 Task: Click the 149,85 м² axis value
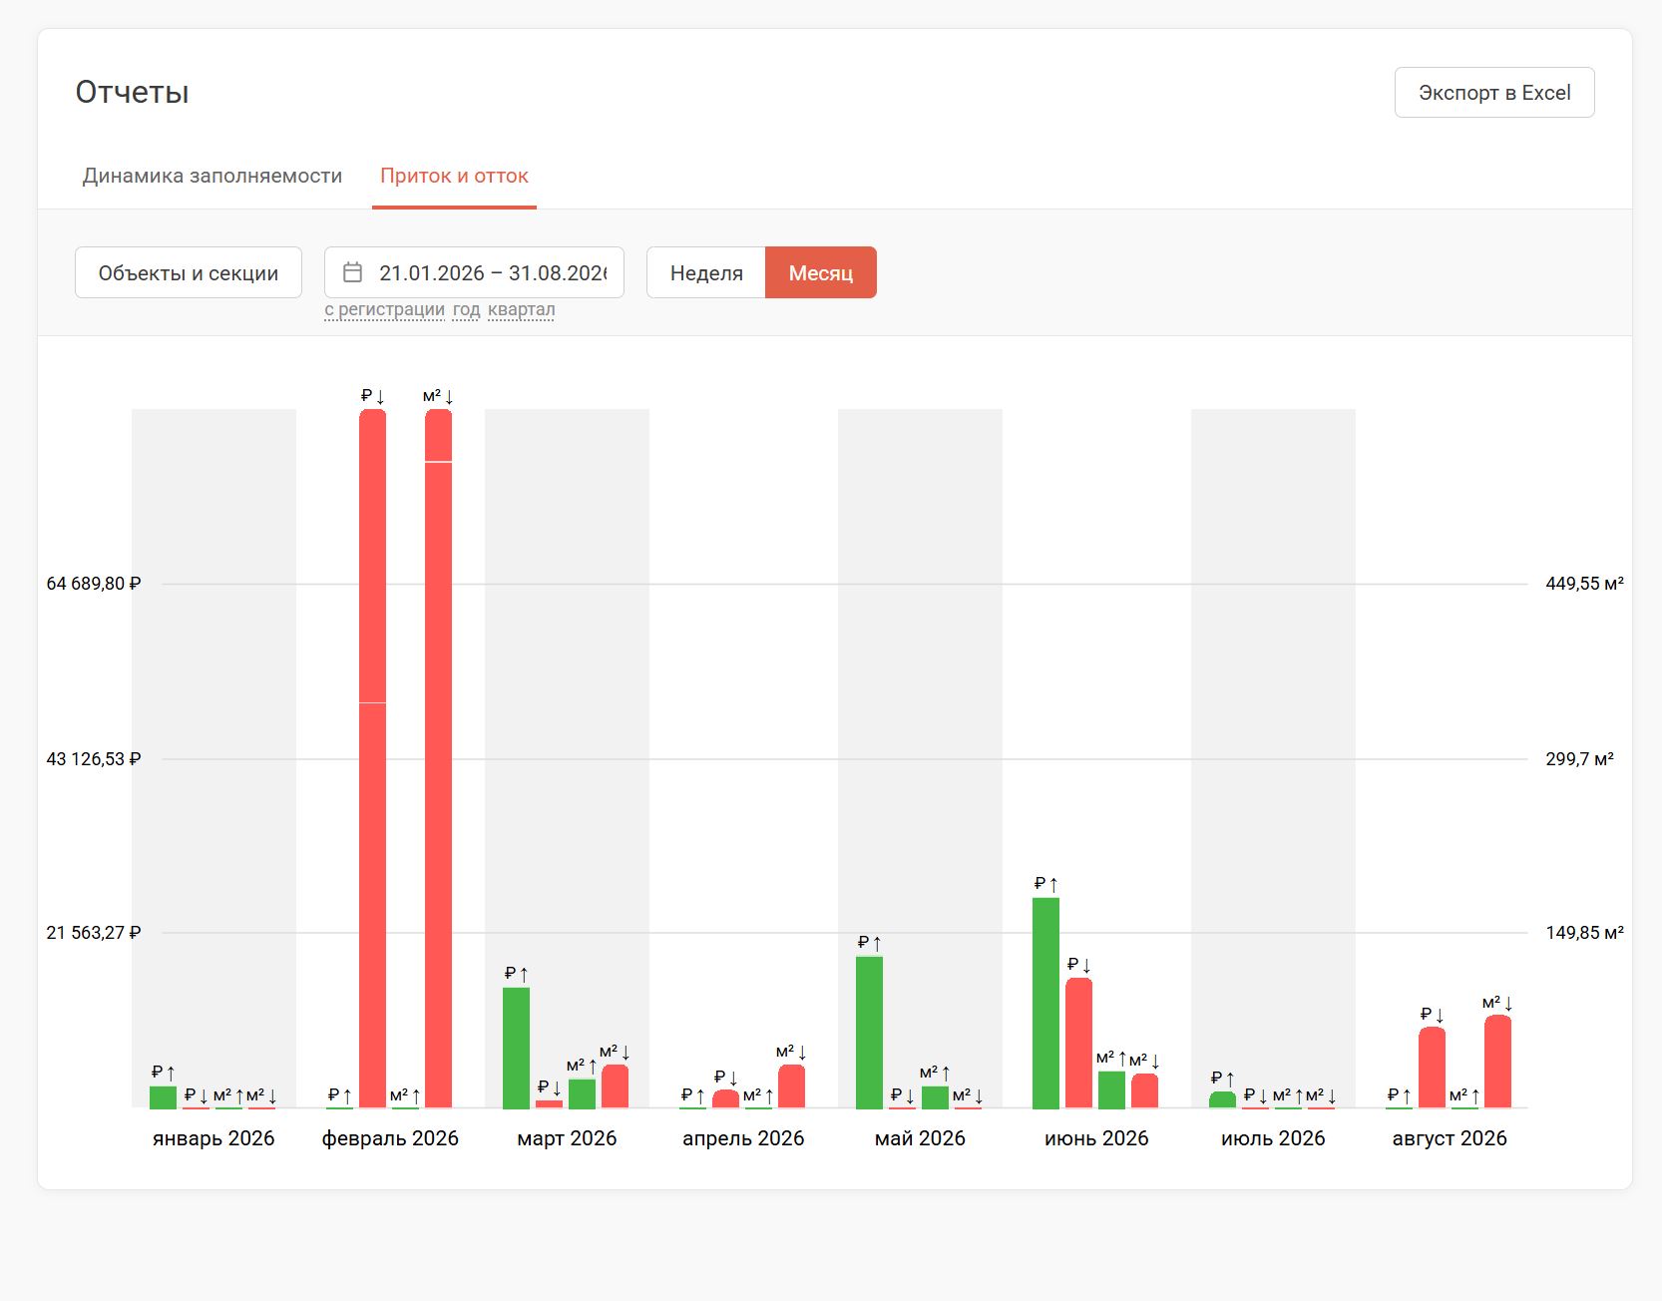tap(1584, 933)
